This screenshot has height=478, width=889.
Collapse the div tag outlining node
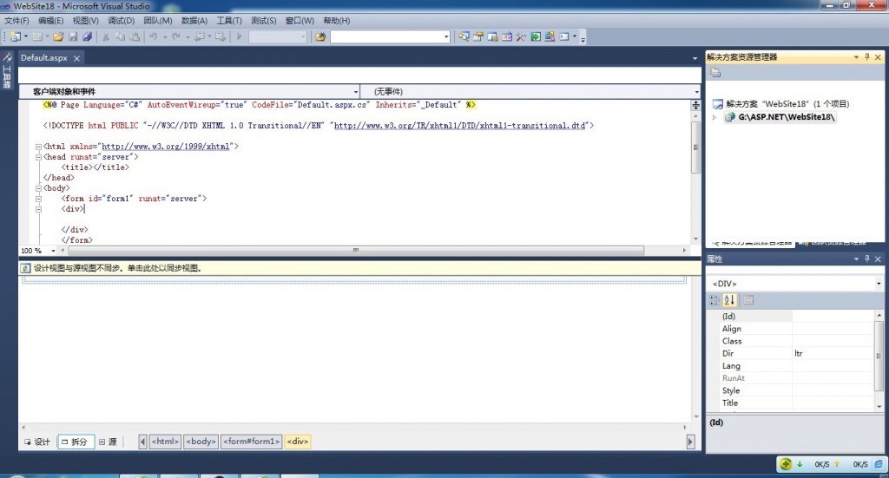click(38, 209)
